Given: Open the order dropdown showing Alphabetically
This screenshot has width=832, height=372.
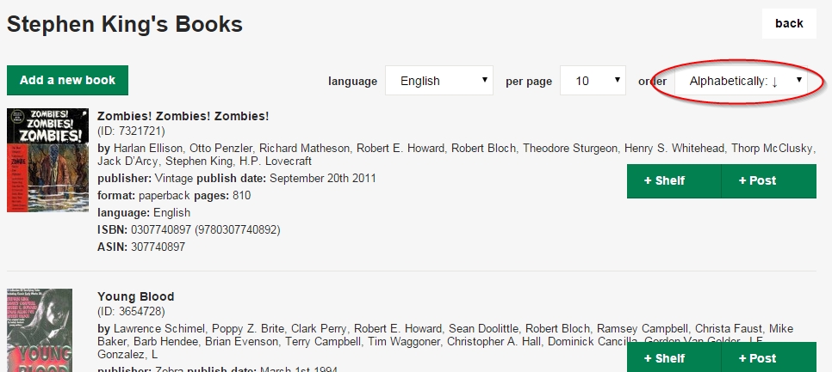Looking at the screenshot, I should [741, 81].
